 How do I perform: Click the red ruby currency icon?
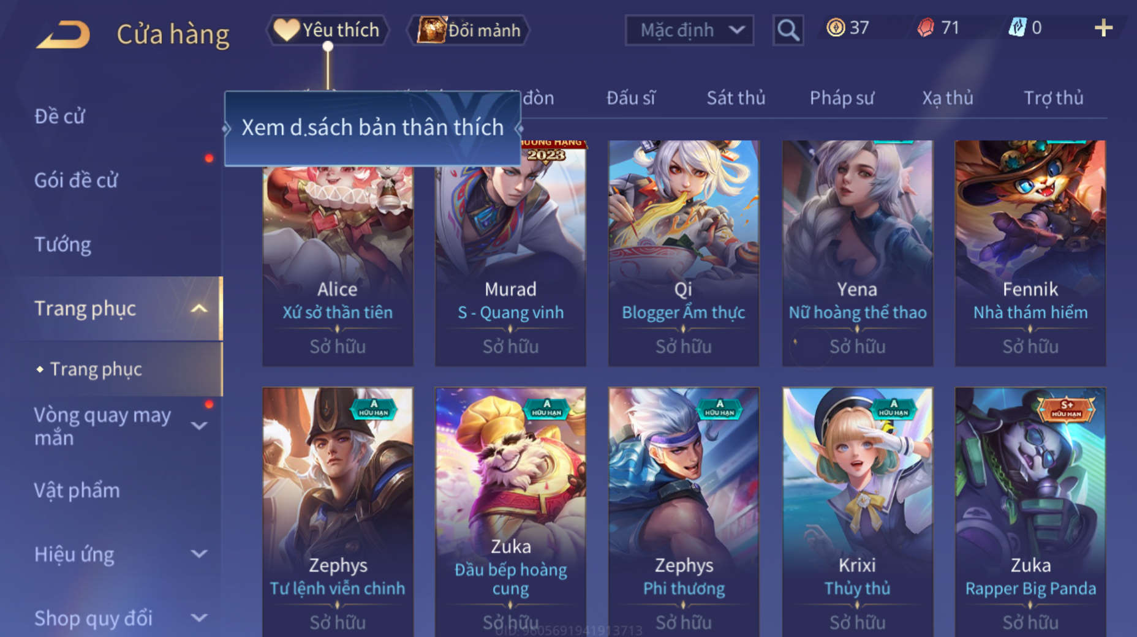point(926,28)
